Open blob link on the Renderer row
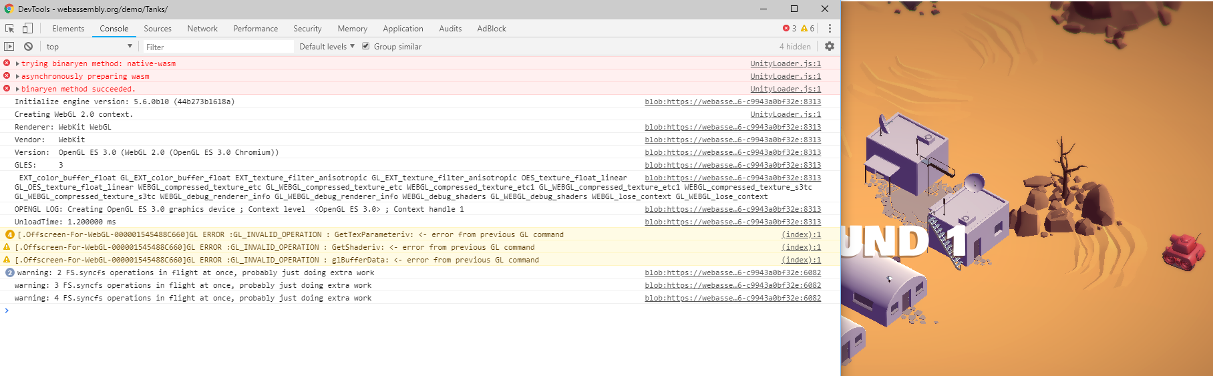 pyautogui.click(x=733, y=127)
